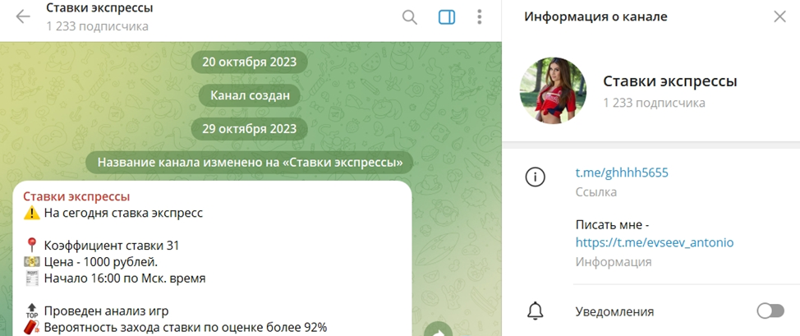
Task: Click the channel name changed service message
Action: tap(250, 162)
